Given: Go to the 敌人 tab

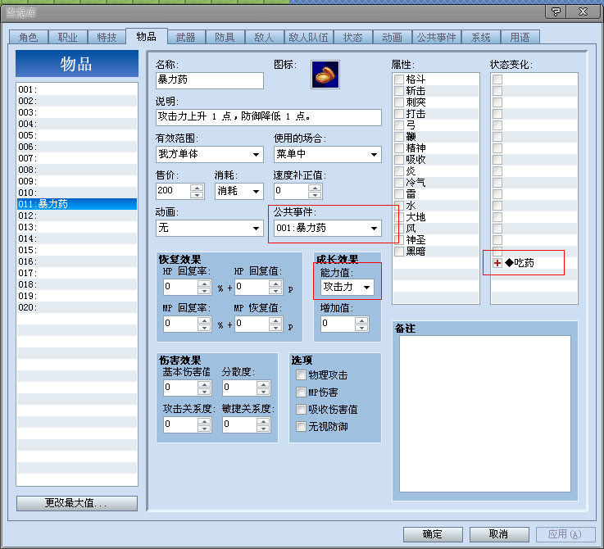Looking at the screenshot, I should pyautogui.click(x=264, y=38).
